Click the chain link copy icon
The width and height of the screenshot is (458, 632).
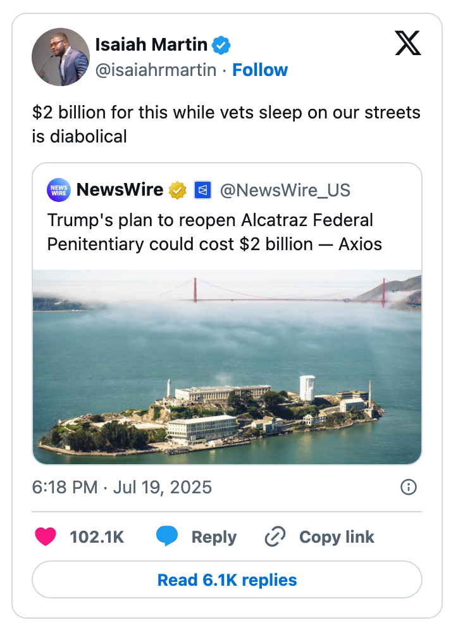[275, 537]
